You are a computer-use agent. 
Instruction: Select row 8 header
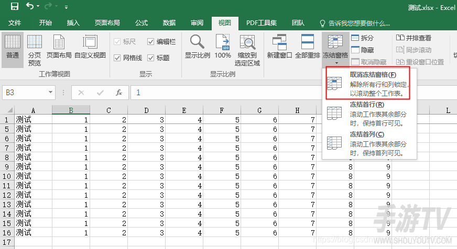click(x=7, y=157)
